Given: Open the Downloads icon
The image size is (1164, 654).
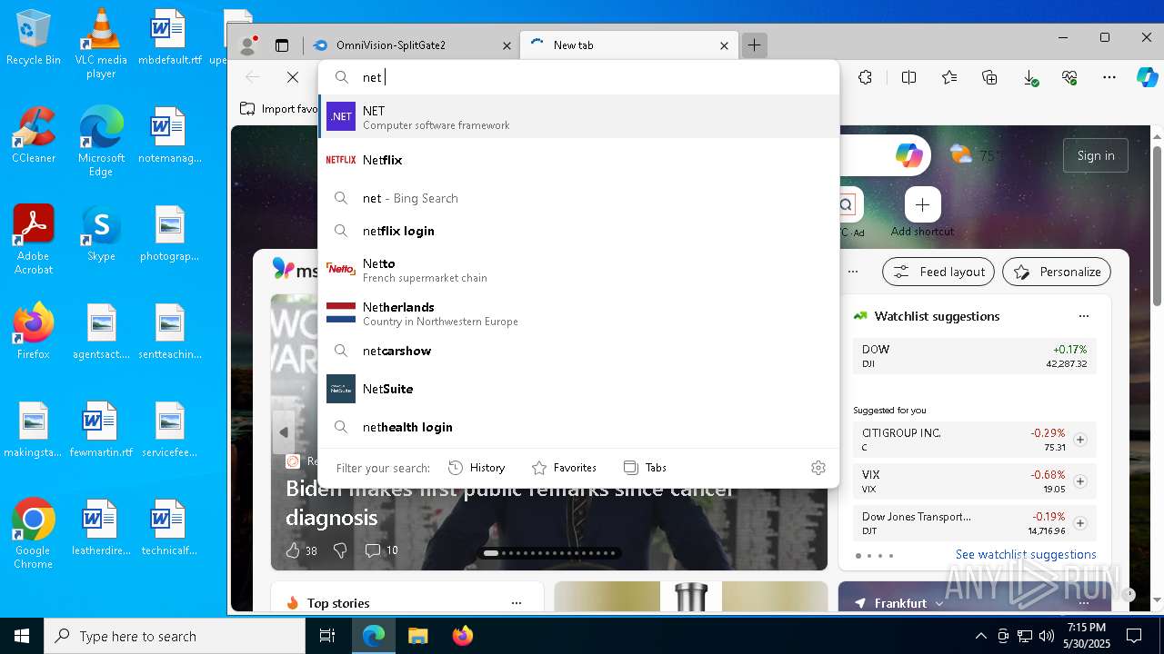Looking at the screenshot, I should (x=1030, y=78).
